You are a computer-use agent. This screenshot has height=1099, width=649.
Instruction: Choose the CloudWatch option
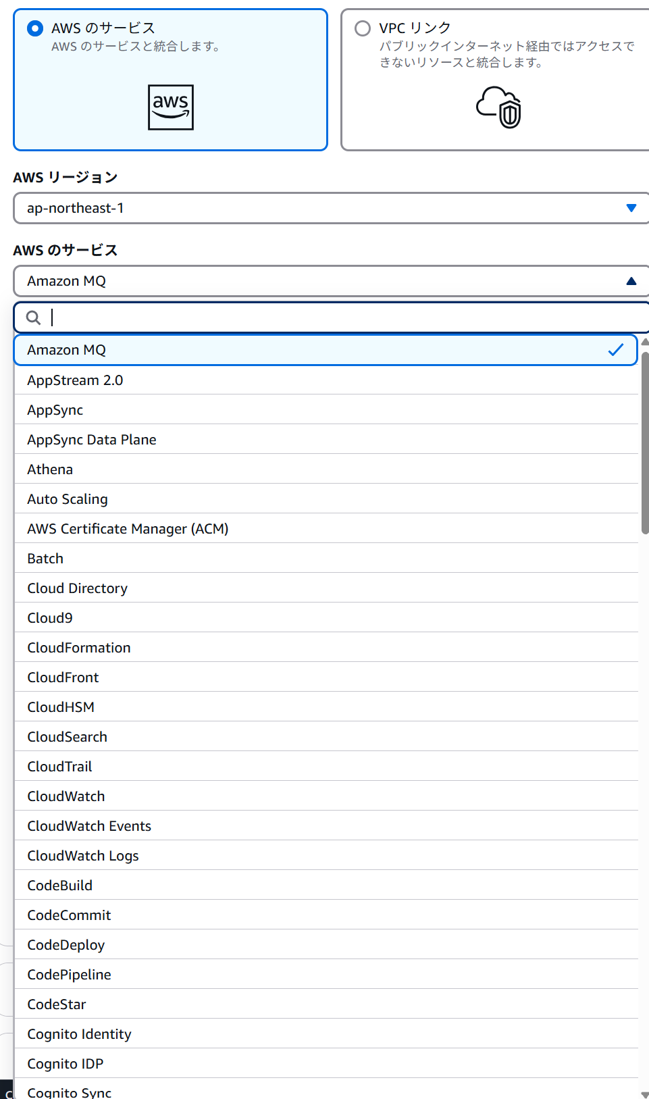point(326,796)
